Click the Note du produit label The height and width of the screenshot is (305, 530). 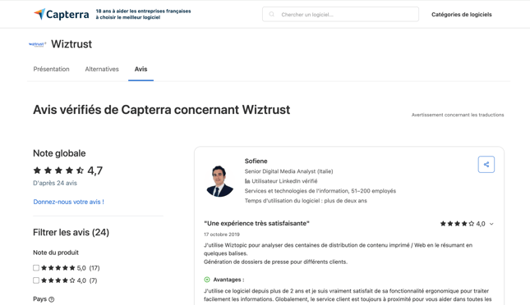(56, 253)
